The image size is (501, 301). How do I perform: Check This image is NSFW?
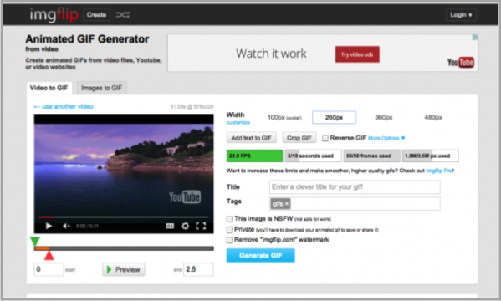[229, 219]
